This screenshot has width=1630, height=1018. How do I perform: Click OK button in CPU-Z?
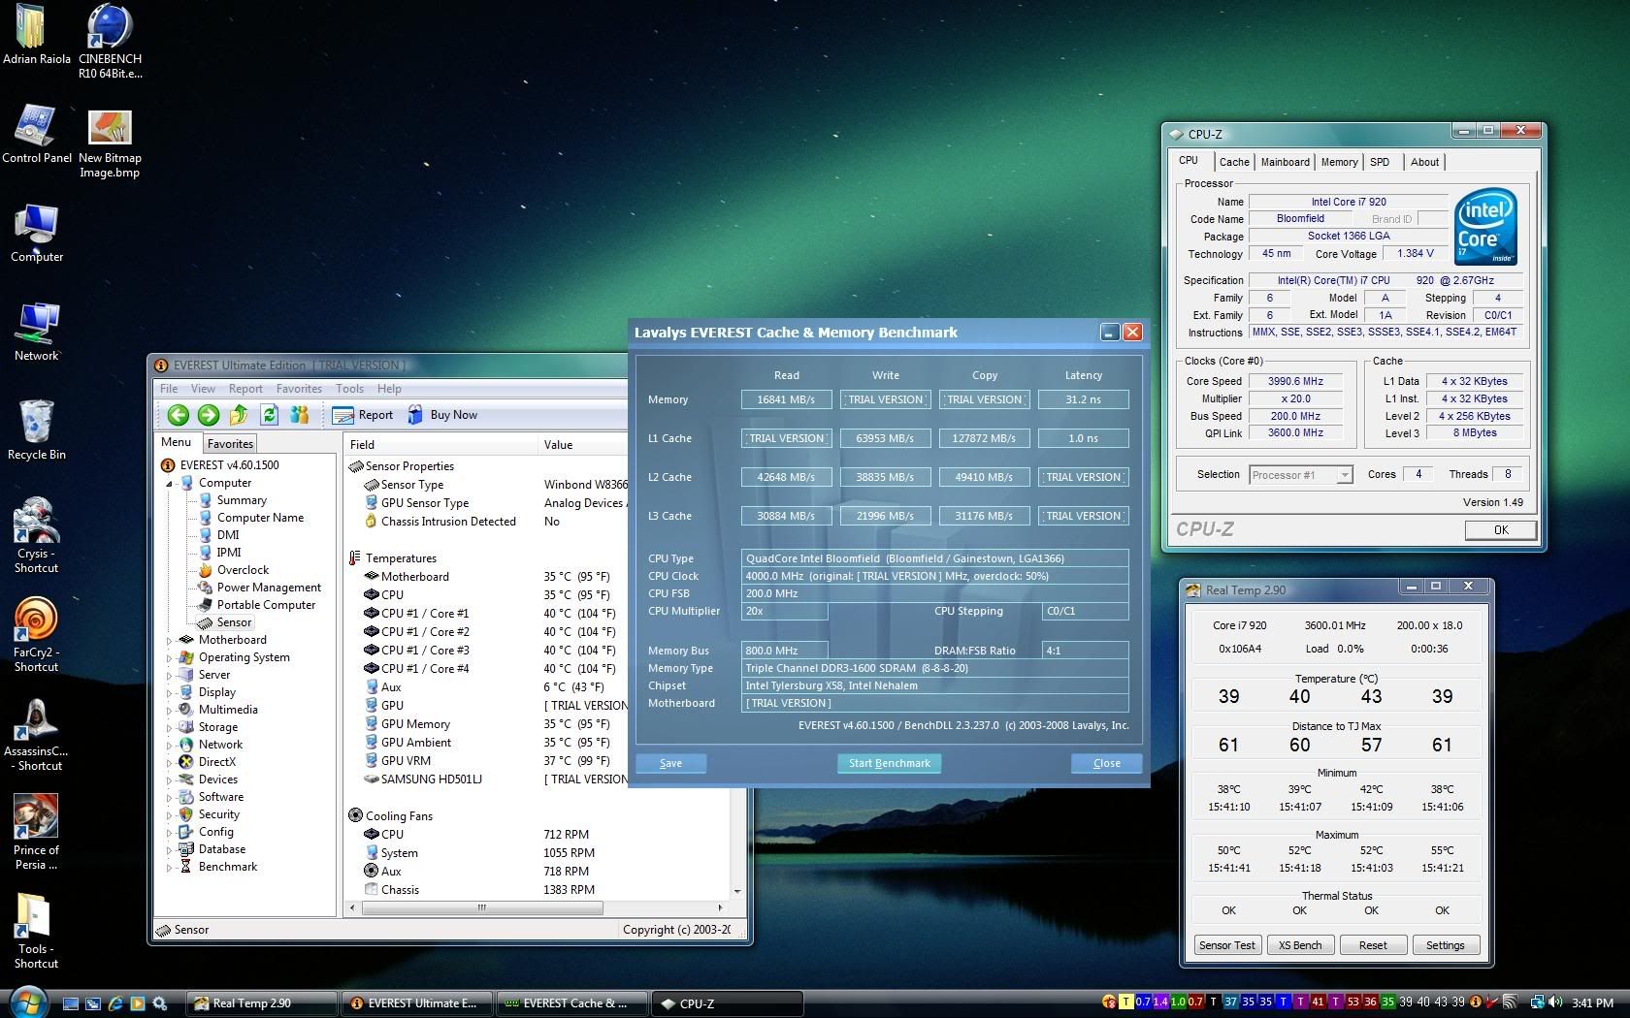click(x=1501, y=529)
